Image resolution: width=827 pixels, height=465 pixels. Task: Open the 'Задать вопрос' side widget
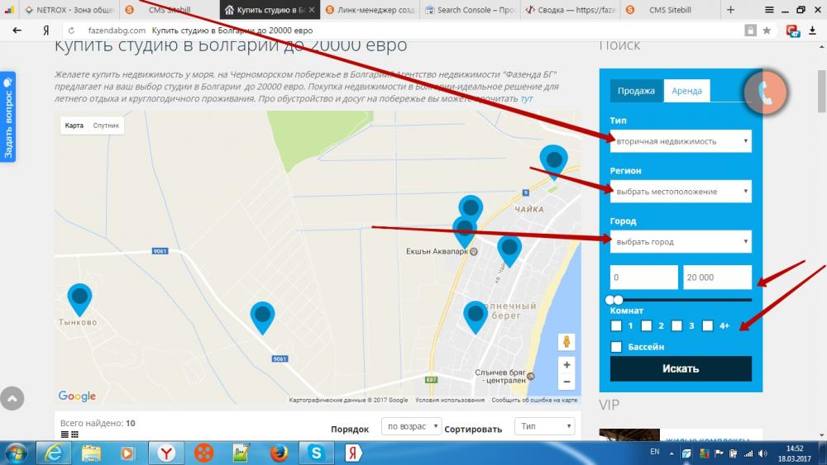click(x=8, y=117)
